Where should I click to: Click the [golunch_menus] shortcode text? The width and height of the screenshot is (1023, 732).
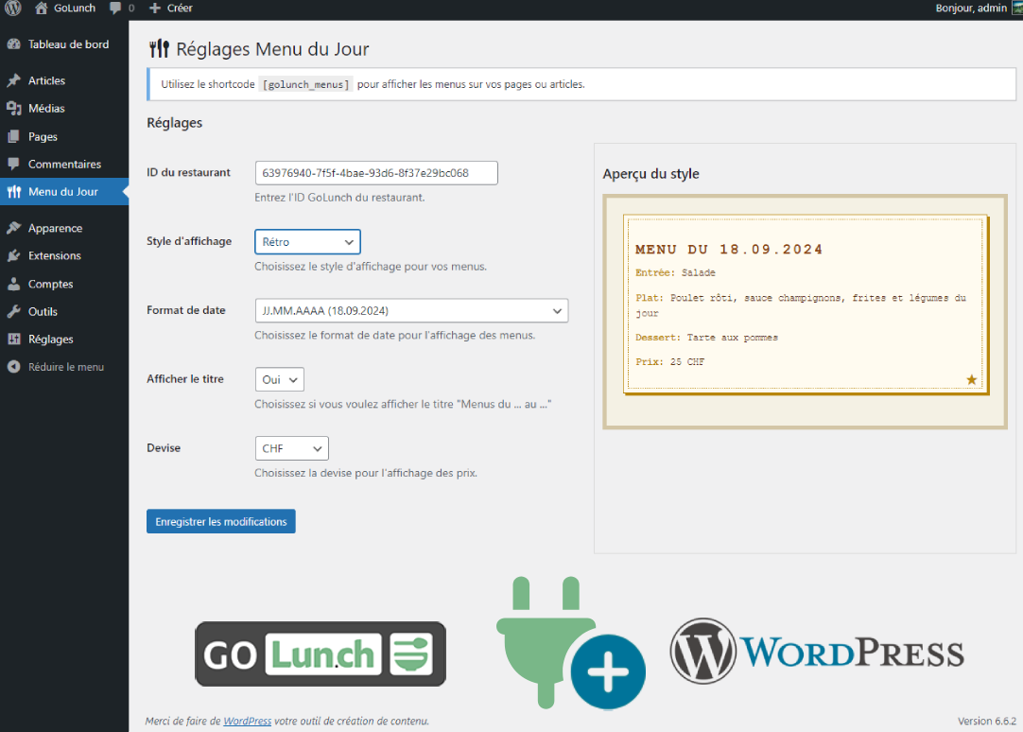(x=305, y=84)
